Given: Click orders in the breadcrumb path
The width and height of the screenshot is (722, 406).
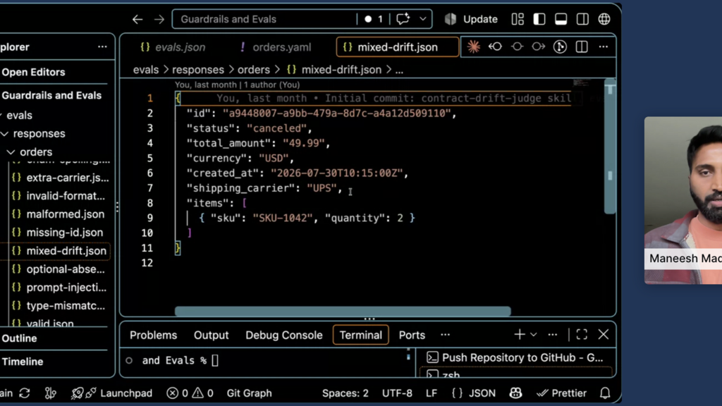Looking at the screenshot, I should (x=254, y=70).
